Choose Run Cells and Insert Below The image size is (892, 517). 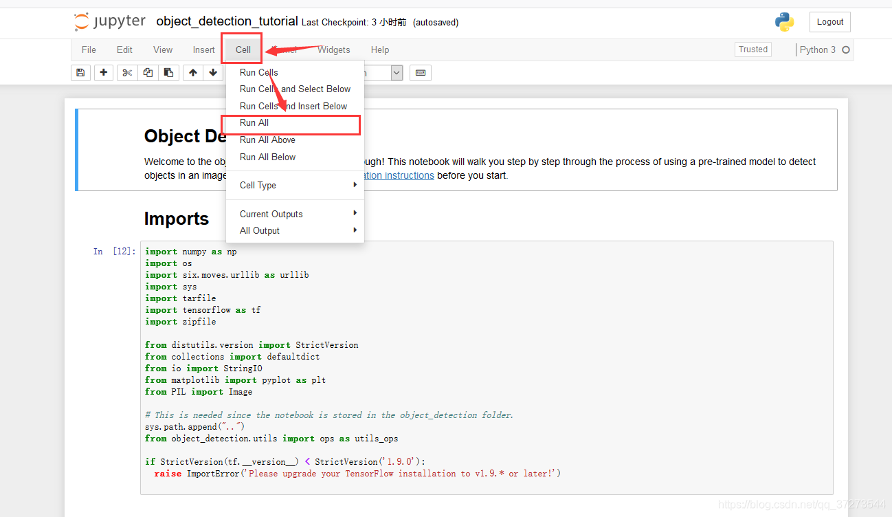click(x=296, y=106)
